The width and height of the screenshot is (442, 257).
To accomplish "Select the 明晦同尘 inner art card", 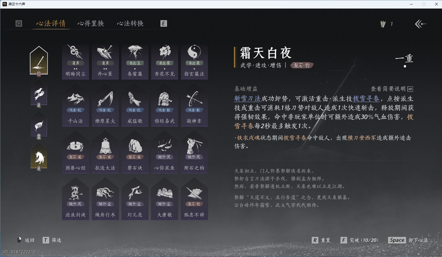I will pyautogui.click(x=76, y=62).
